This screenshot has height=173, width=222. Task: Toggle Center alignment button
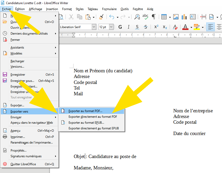pyautogui.click(x=219, y=27)
